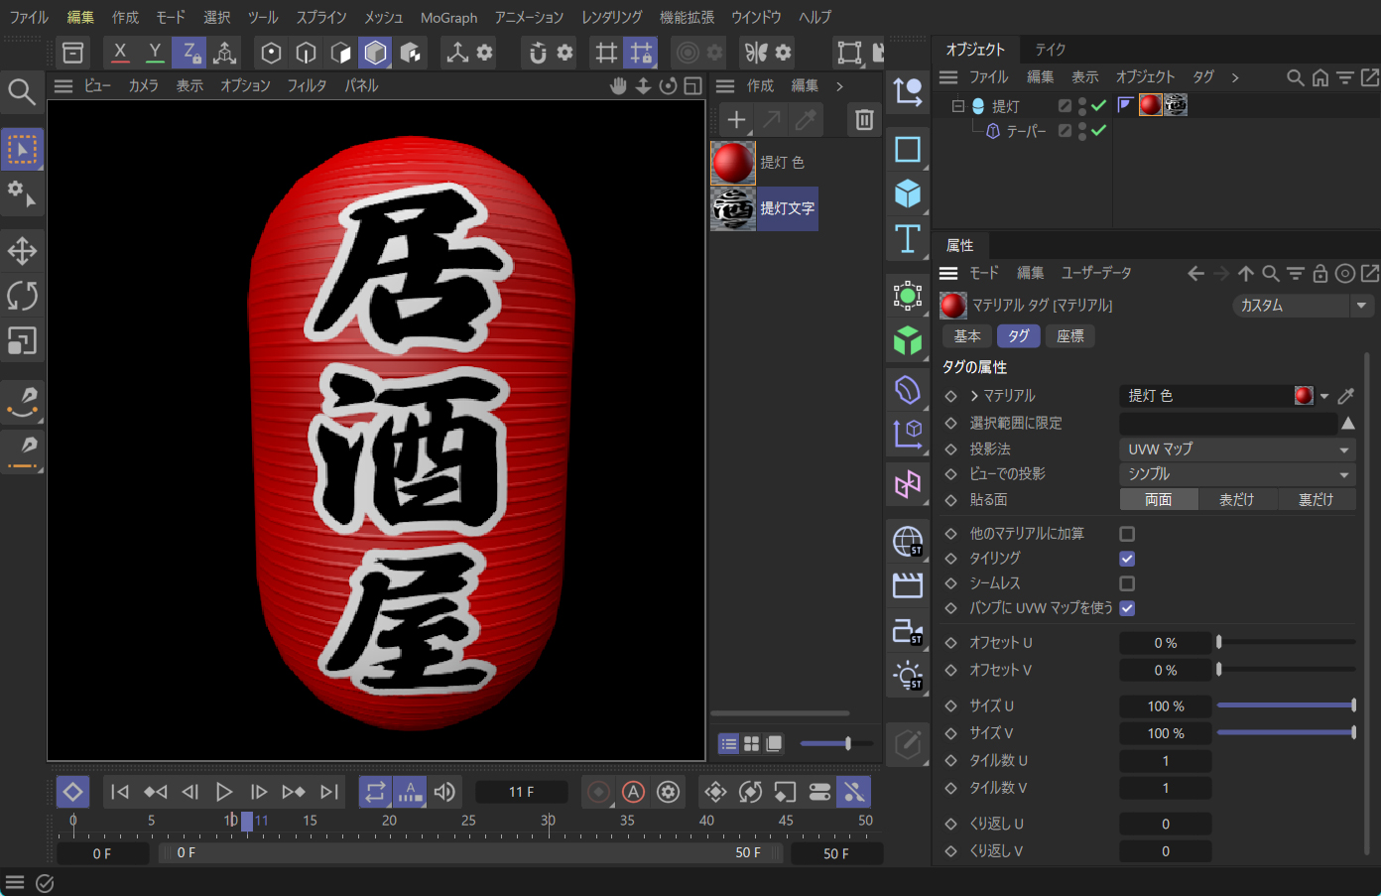Select the 表だけ side button
This screenshot has width=1381, height=896.
click(1236, 500)
